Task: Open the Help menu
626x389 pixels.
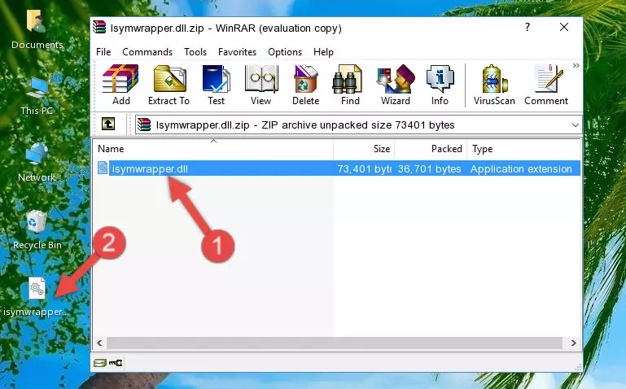Action: (x=323, y=52)
